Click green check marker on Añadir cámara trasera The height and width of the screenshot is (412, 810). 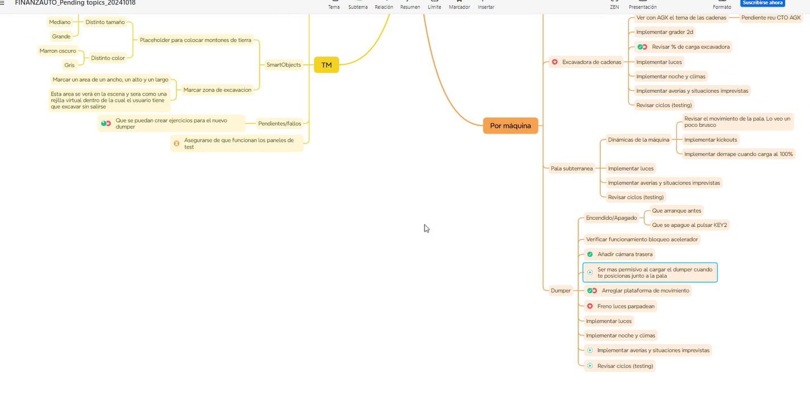(590, 254)
